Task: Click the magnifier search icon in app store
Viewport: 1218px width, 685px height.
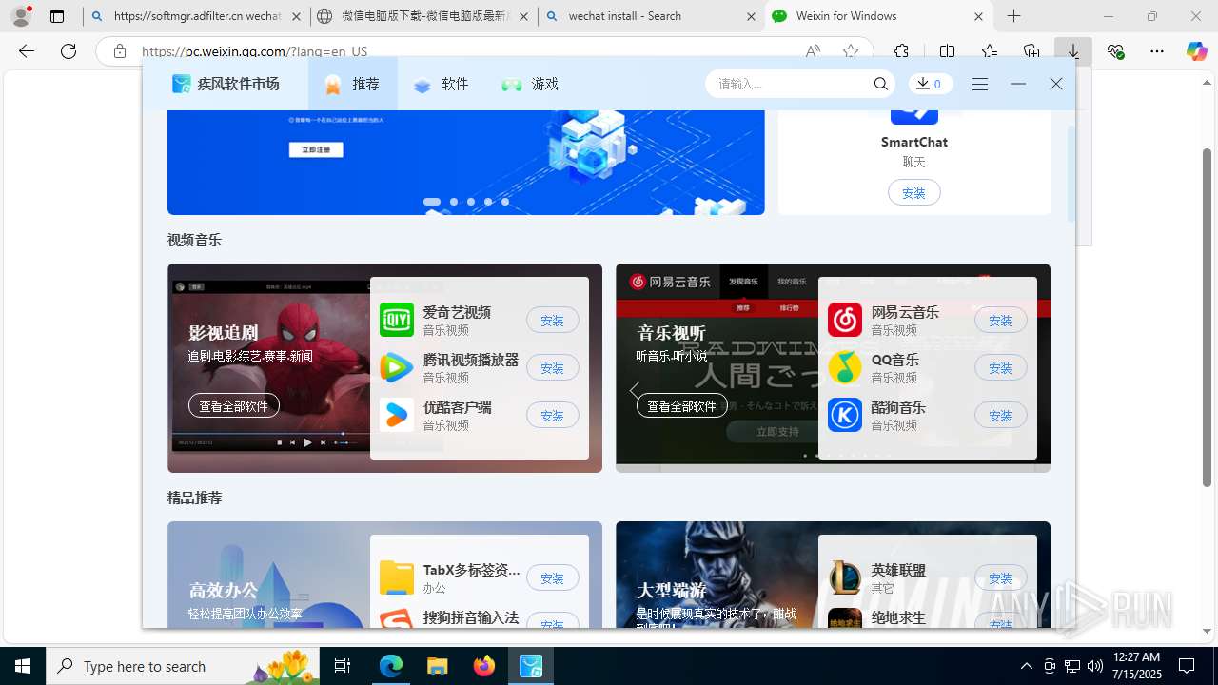Action: pos(881,84)
